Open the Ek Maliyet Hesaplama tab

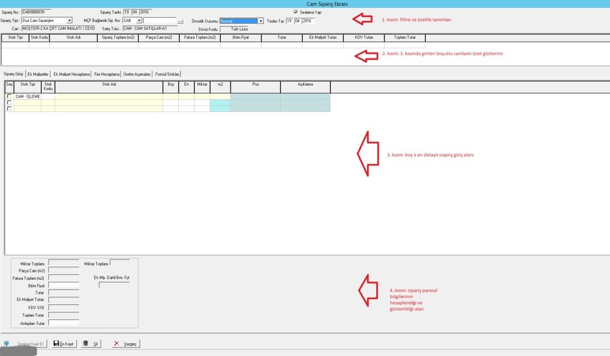[71, 74]
